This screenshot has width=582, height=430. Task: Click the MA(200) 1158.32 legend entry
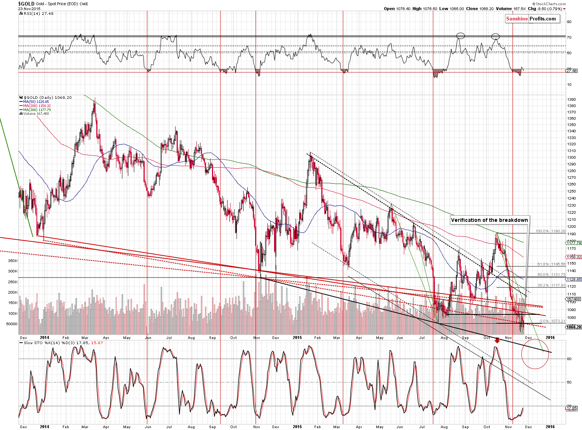37,106
